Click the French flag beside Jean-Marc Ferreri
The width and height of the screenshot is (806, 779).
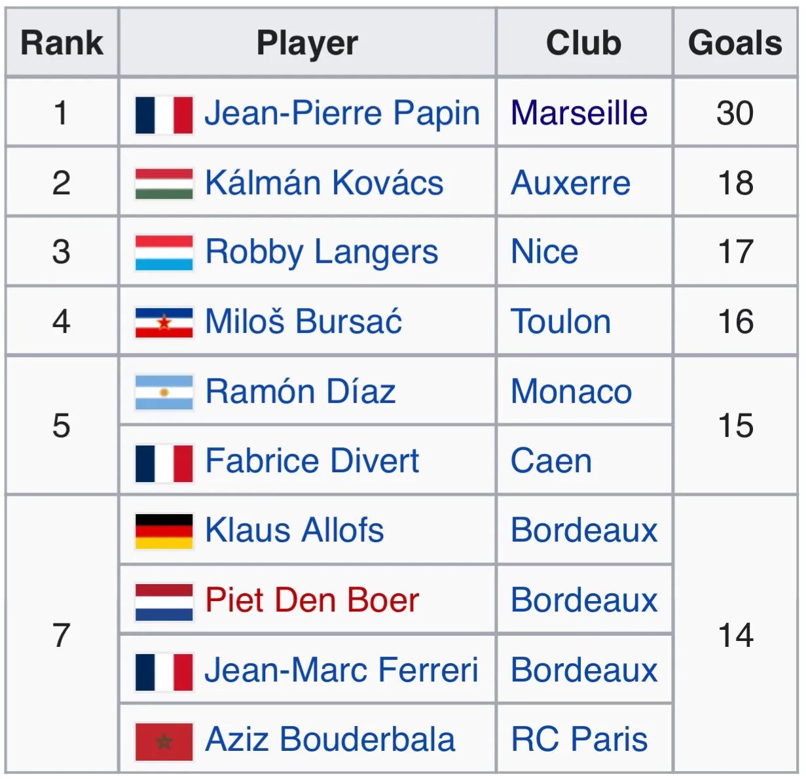click(x=164, y=671)
